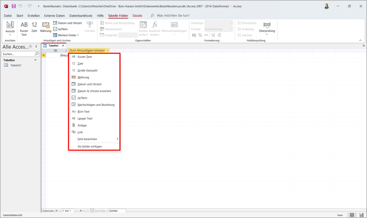Select the Kurzer Text field button in ribbon

[x=24, y=29]
